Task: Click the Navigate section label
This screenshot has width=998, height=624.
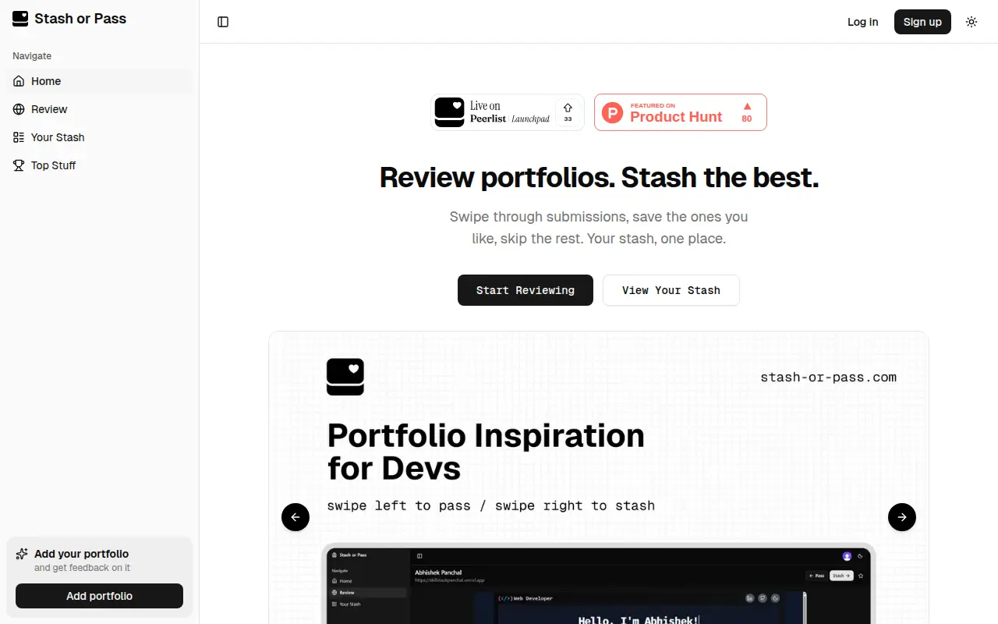Action: (32, 56)
